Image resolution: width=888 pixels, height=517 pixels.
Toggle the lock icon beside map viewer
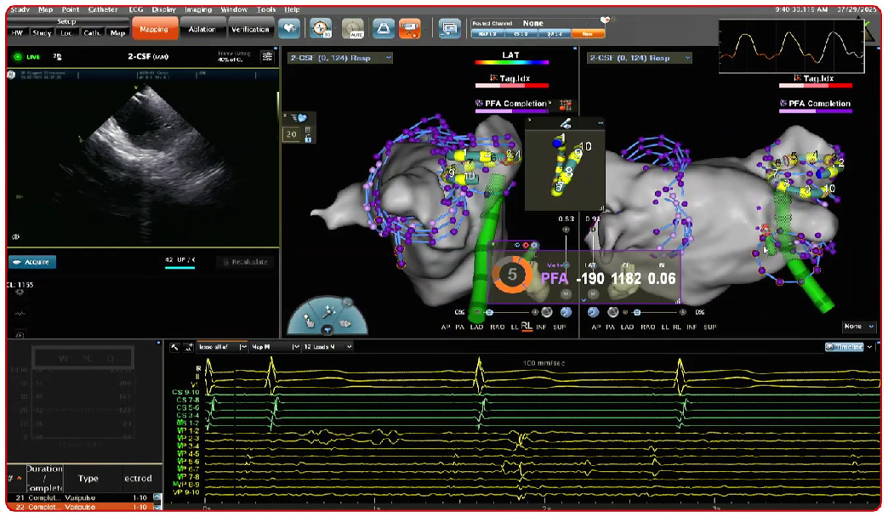pyautogui.click(x=307, y=139)
